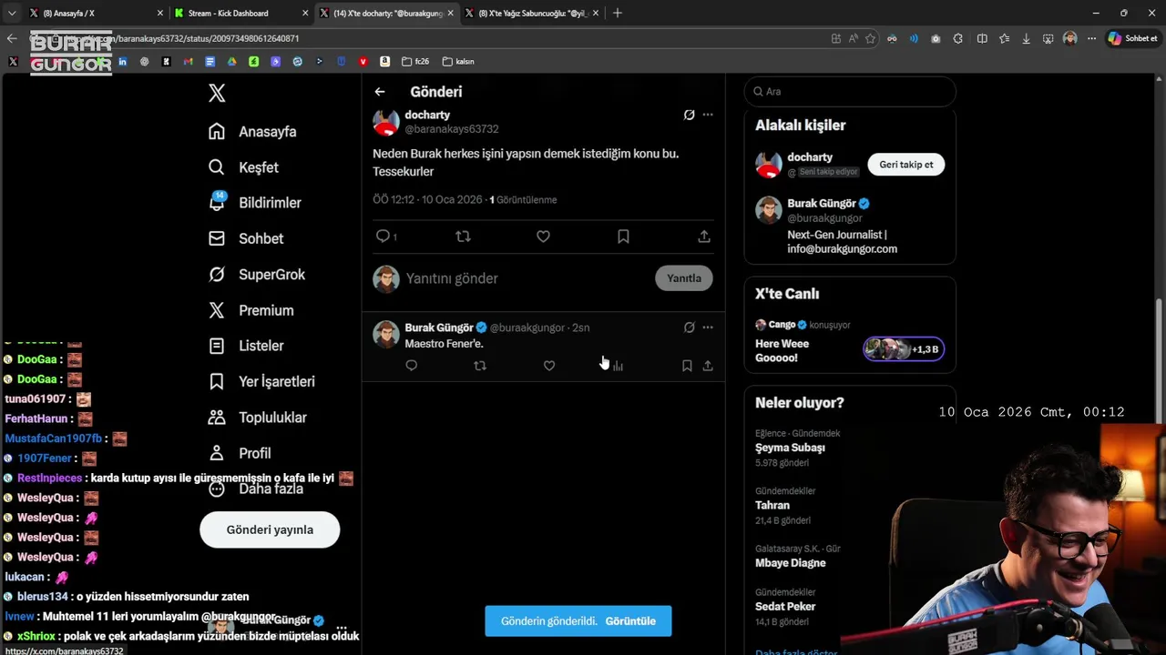The width and height of the screenshot is (1166, 655).
Task: Click the X logo above the sidebar
Action: pos(217,93)
